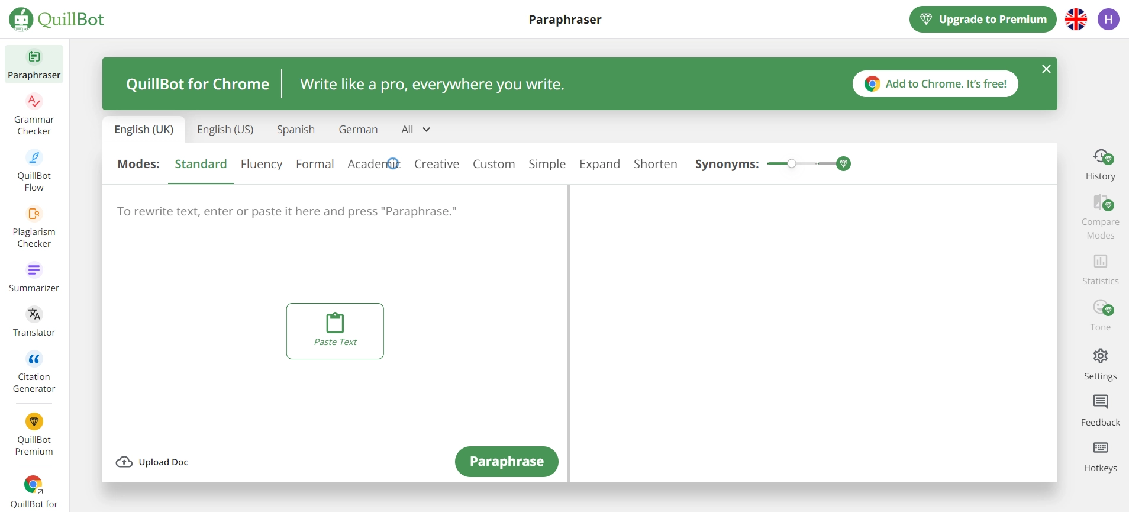Screen dimensions: 1129x512
Task: Show Statistics panel
Action: (x=1101, y=269)
